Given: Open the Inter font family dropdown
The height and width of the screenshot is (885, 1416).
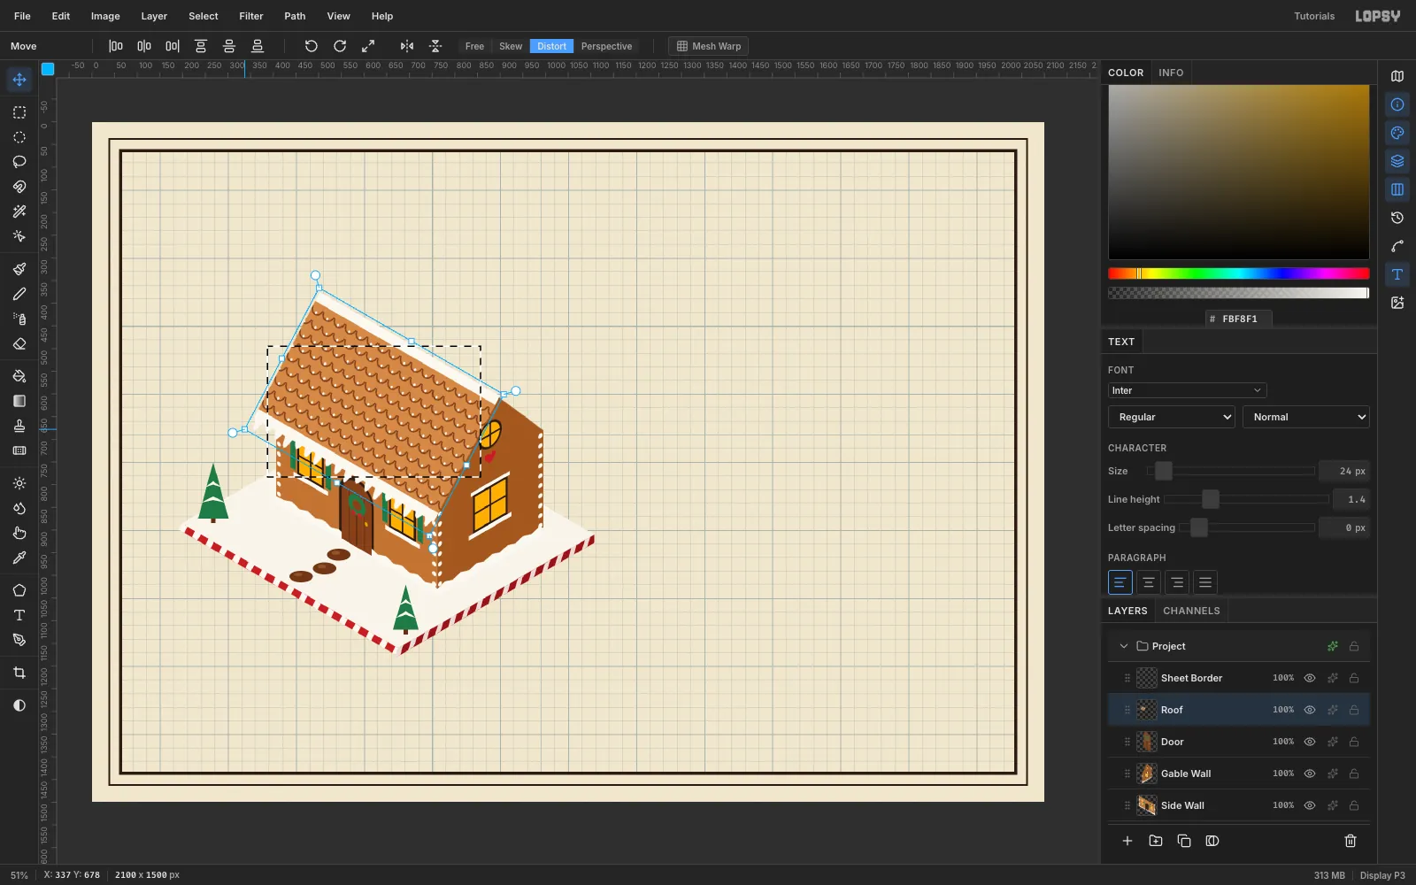Looking at the screenshot, I should click(x=1187, y=390).
